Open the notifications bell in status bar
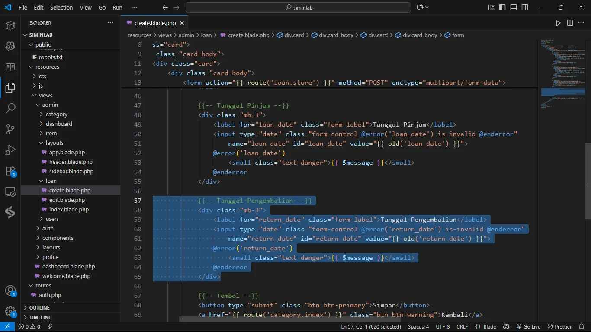Screen dimensions: 591x332 coord(581,327)
